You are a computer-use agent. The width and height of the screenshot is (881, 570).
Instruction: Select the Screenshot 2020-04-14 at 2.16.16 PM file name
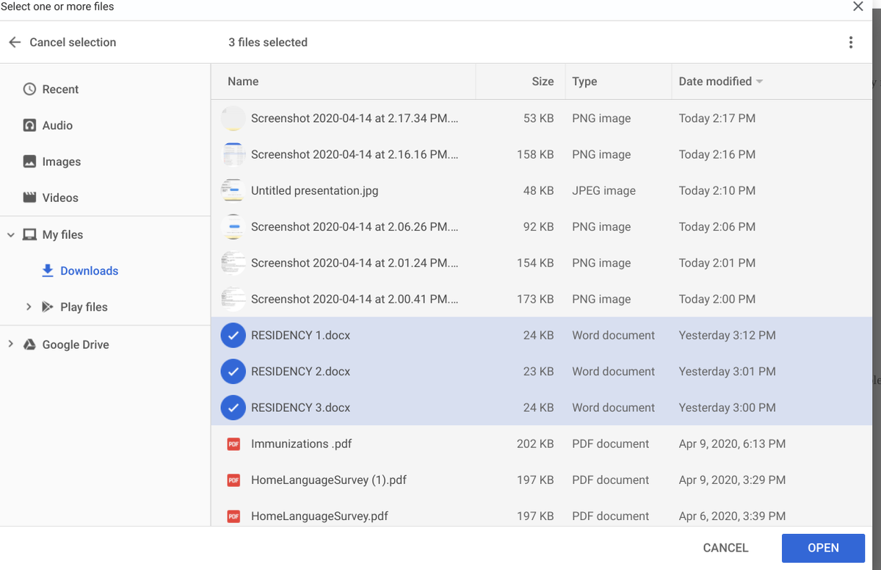point(355,154)
